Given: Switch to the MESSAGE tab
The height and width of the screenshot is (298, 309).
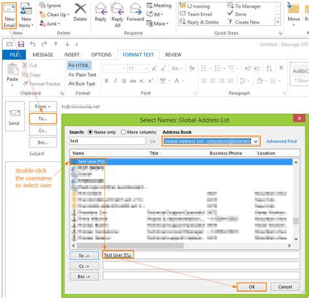Looking at the screenshot, I should (43, 55).
